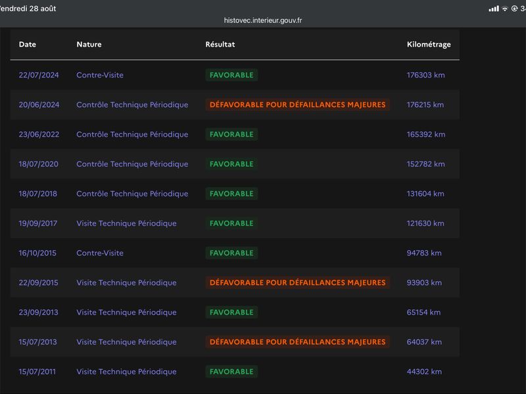Select the mileage 165392 km
Image resolution: width=526 pixels, height=394 pixels.
[x=426, y=135]
